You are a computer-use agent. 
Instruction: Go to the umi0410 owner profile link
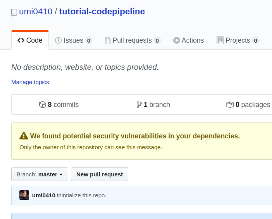tap(36, 12)
